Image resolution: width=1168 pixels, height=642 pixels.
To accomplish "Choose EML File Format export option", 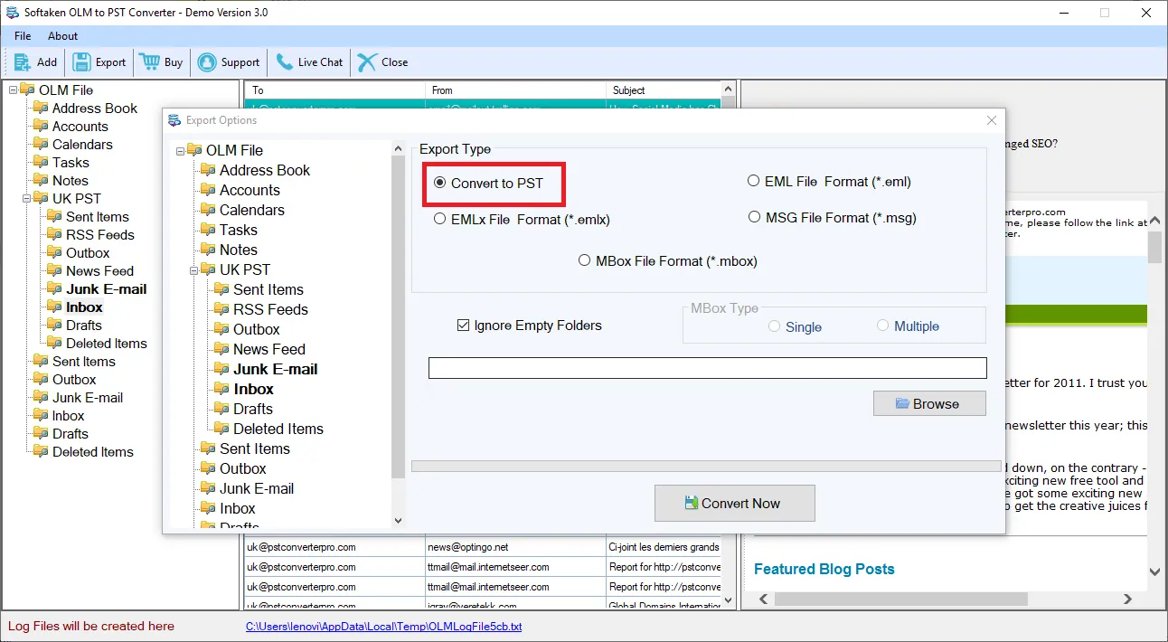I will (753, 181).
